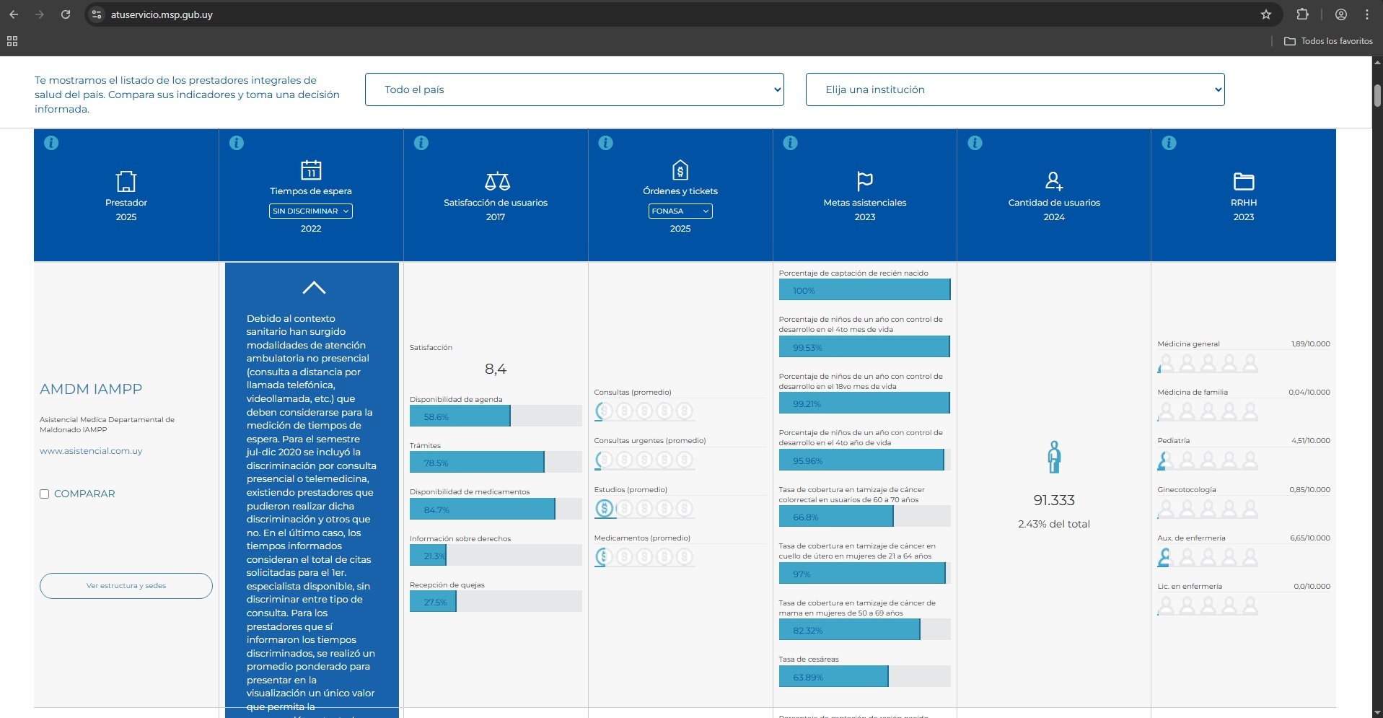The width and height of the screenshot is (1383, 718).
Task: Click the flag icon for Metas asistenciales
Action: click(x=864, y=180)
